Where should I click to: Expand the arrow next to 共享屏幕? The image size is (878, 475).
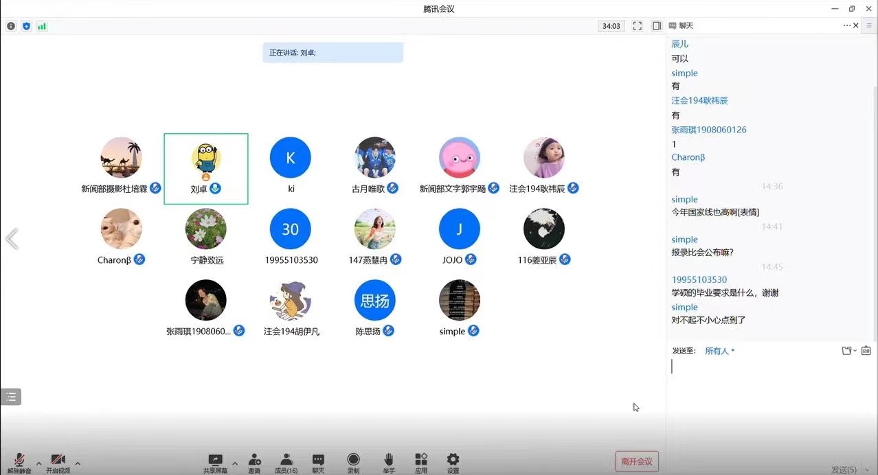coord(235,463)
